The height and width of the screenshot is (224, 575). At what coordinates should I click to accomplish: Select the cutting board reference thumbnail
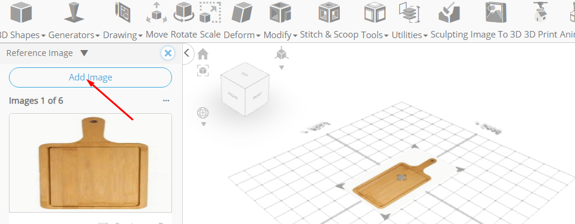point(90,163)
